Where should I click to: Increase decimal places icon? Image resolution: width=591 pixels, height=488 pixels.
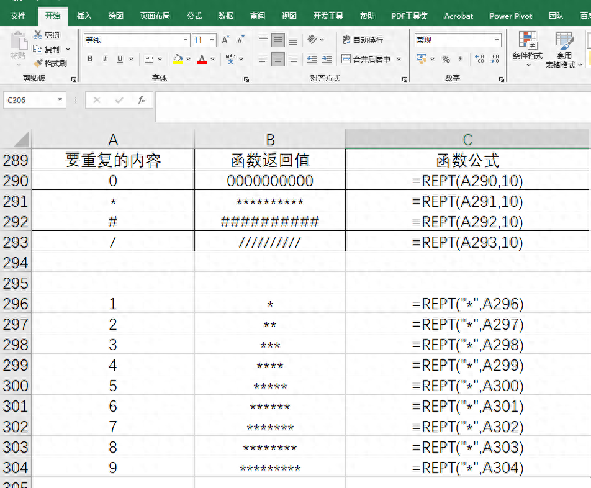[479, 59]
